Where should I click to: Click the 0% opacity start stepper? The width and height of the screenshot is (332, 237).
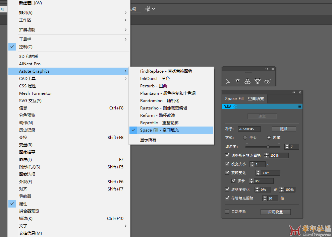tap(257, 190)
